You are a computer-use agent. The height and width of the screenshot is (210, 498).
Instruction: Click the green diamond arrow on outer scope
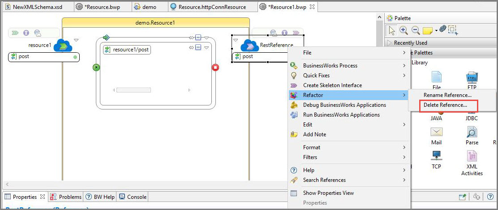[x=106, y=38]
